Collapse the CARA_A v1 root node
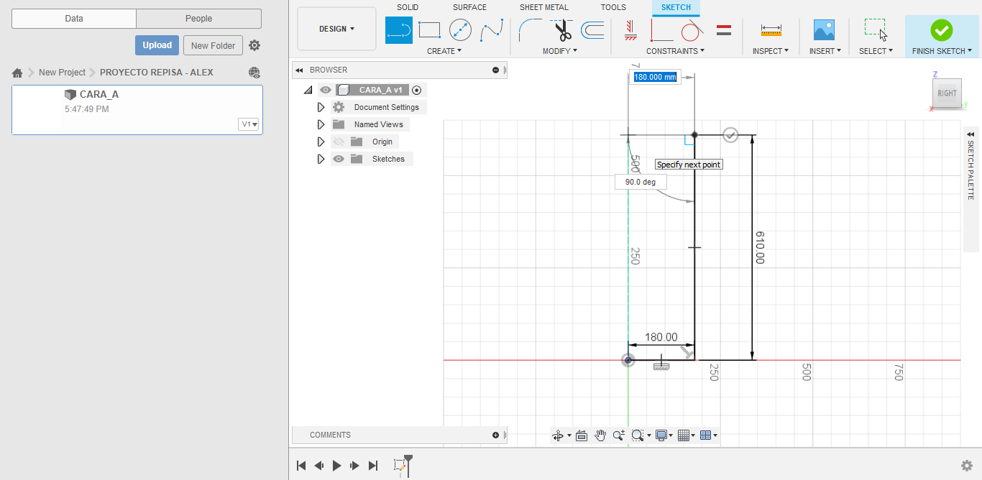The width and height of the screenshot is (982, 480). 308,90
